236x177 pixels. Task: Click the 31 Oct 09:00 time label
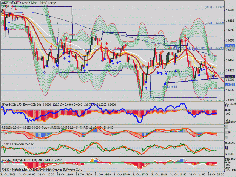pos(27,175)
